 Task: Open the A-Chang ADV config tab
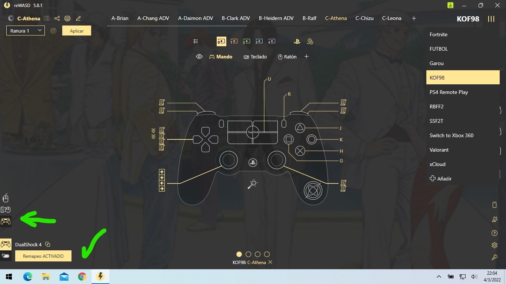tap(153, 18)
